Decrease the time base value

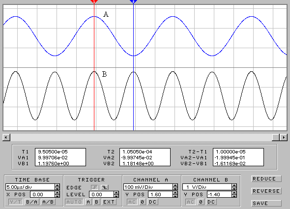[58, 189]
